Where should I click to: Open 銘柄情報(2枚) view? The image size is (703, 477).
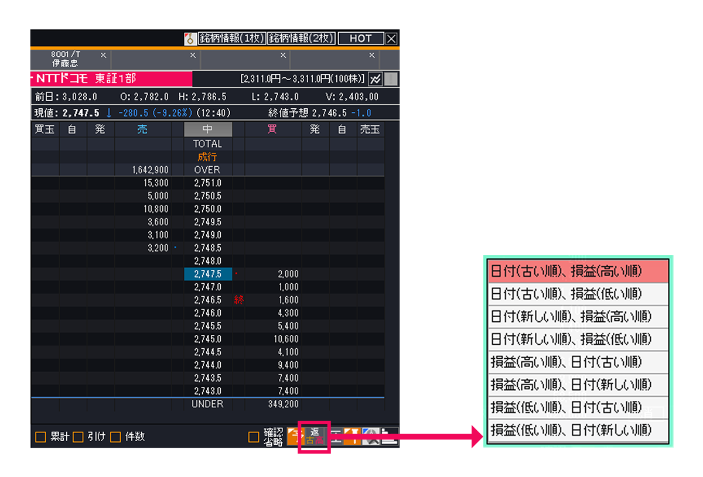pyautogui.click(x=302, y=39)
